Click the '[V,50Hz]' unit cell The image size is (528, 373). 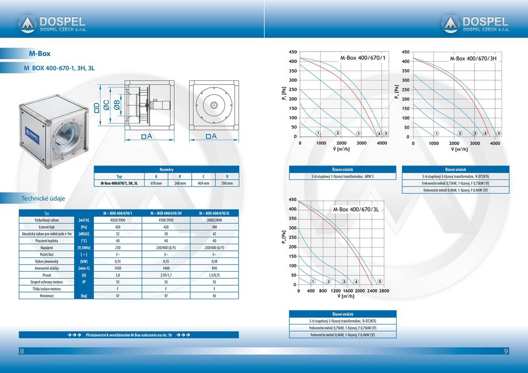[84, 248]
